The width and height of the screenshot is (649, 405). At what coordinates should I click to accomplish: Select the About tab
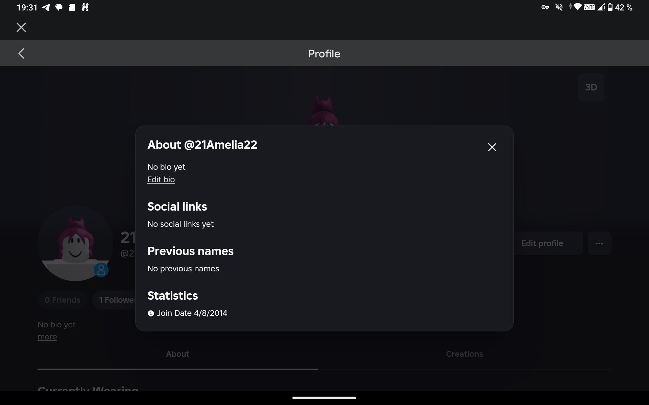click(177, 354)
